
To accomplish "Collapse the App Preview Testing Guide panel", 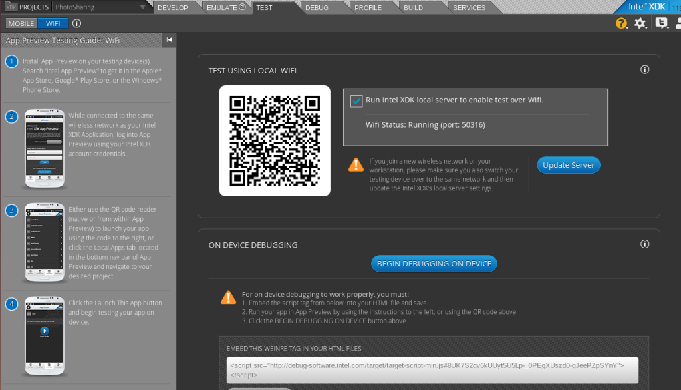I will click(169, 40).
